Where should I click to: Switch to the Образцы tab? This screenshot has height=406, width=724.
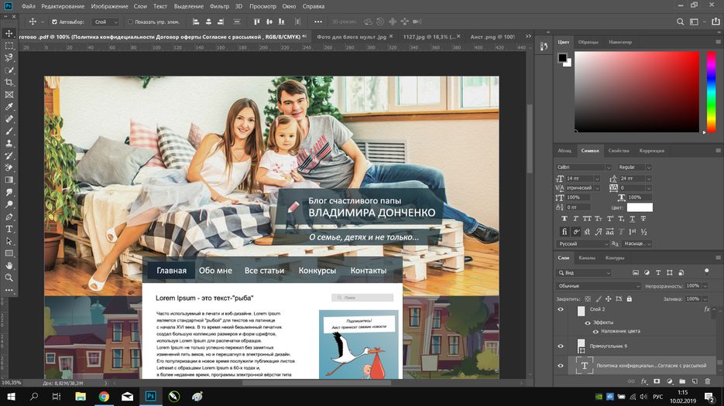point(588,42)
